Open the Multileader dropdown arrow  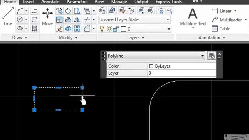point(246,20)
